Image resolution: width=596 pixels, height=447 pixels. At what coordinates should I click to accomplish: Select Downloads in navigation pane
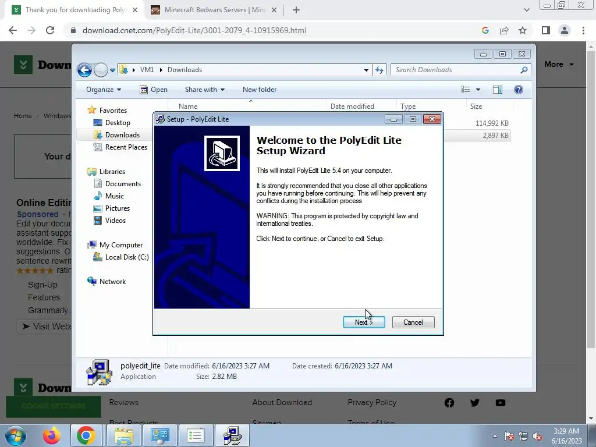click(x=122, y=135)
